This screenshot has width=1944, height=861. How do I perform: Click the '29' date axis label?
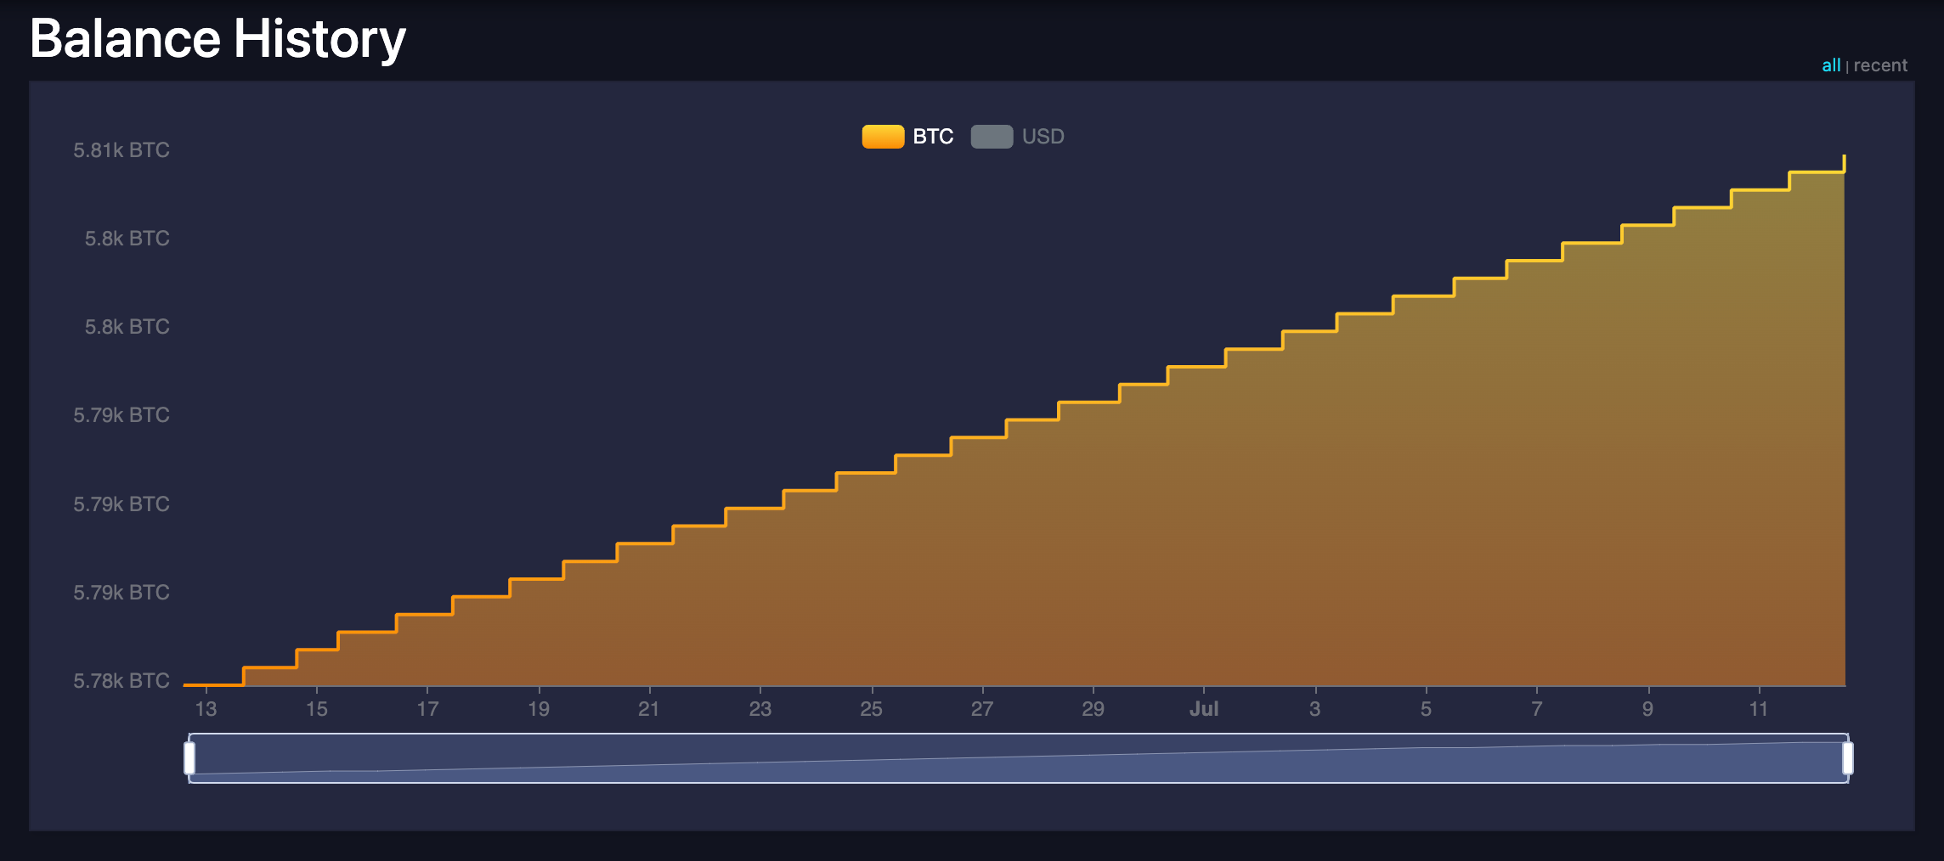[x=1093, y=709]
